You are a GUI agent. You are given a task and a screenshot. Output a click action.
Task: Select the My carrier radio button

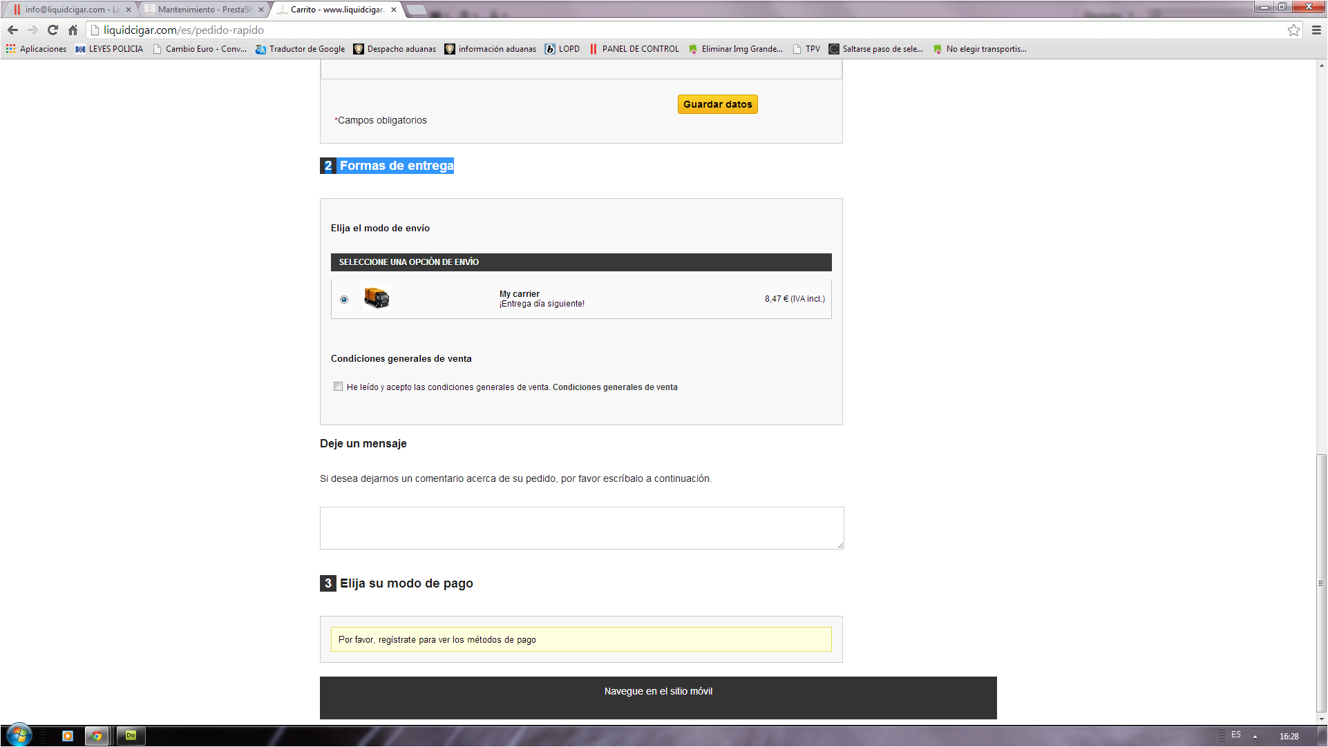pyautogui.click(x=344, y=300)
